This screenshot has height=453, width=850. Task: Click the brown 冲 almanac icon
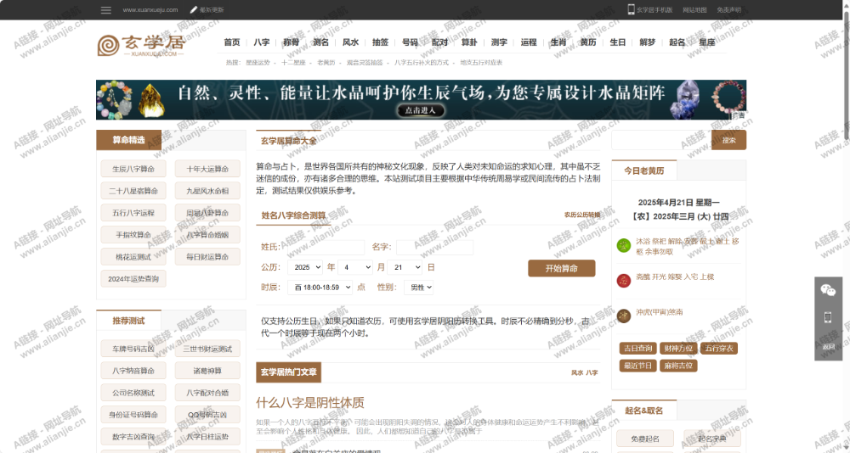[x=623, y=316]
